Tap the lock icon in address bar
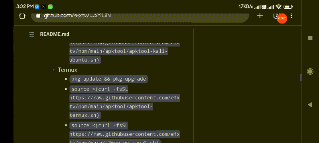 [38, 15]
